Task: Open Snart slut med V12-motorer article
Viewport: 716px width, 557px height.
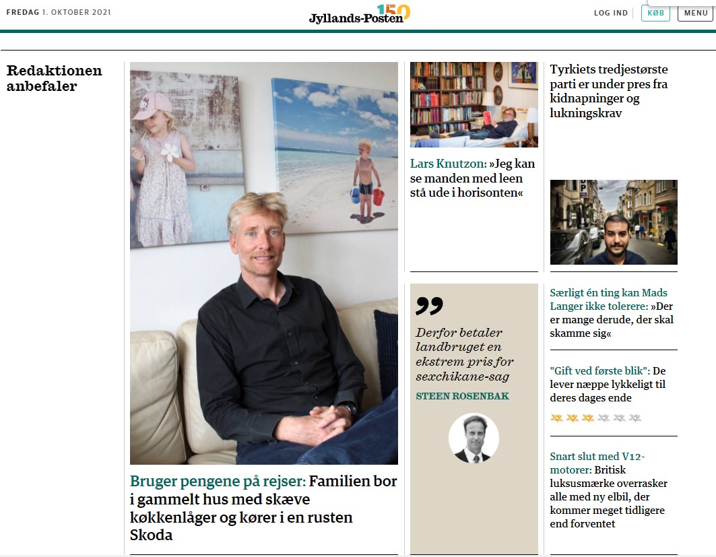Action: (x=609, y=490)
